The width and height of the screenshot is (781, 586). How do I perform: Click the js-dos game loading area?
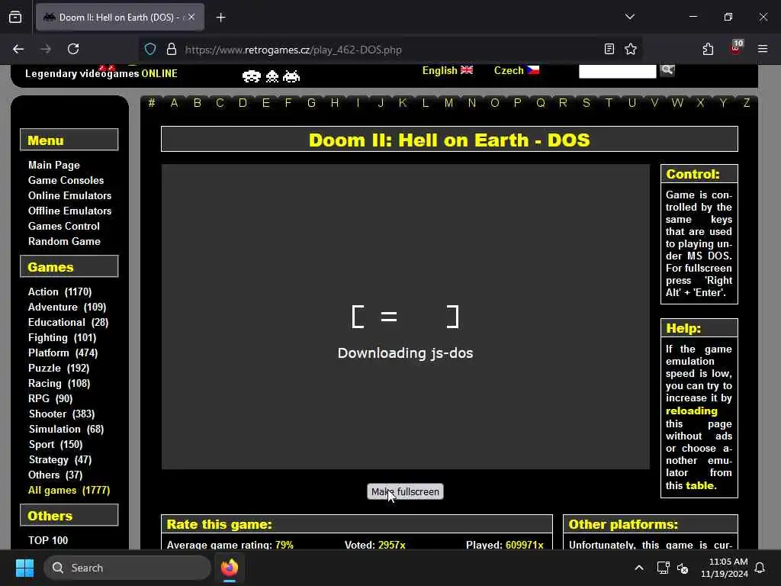(406, 317)
